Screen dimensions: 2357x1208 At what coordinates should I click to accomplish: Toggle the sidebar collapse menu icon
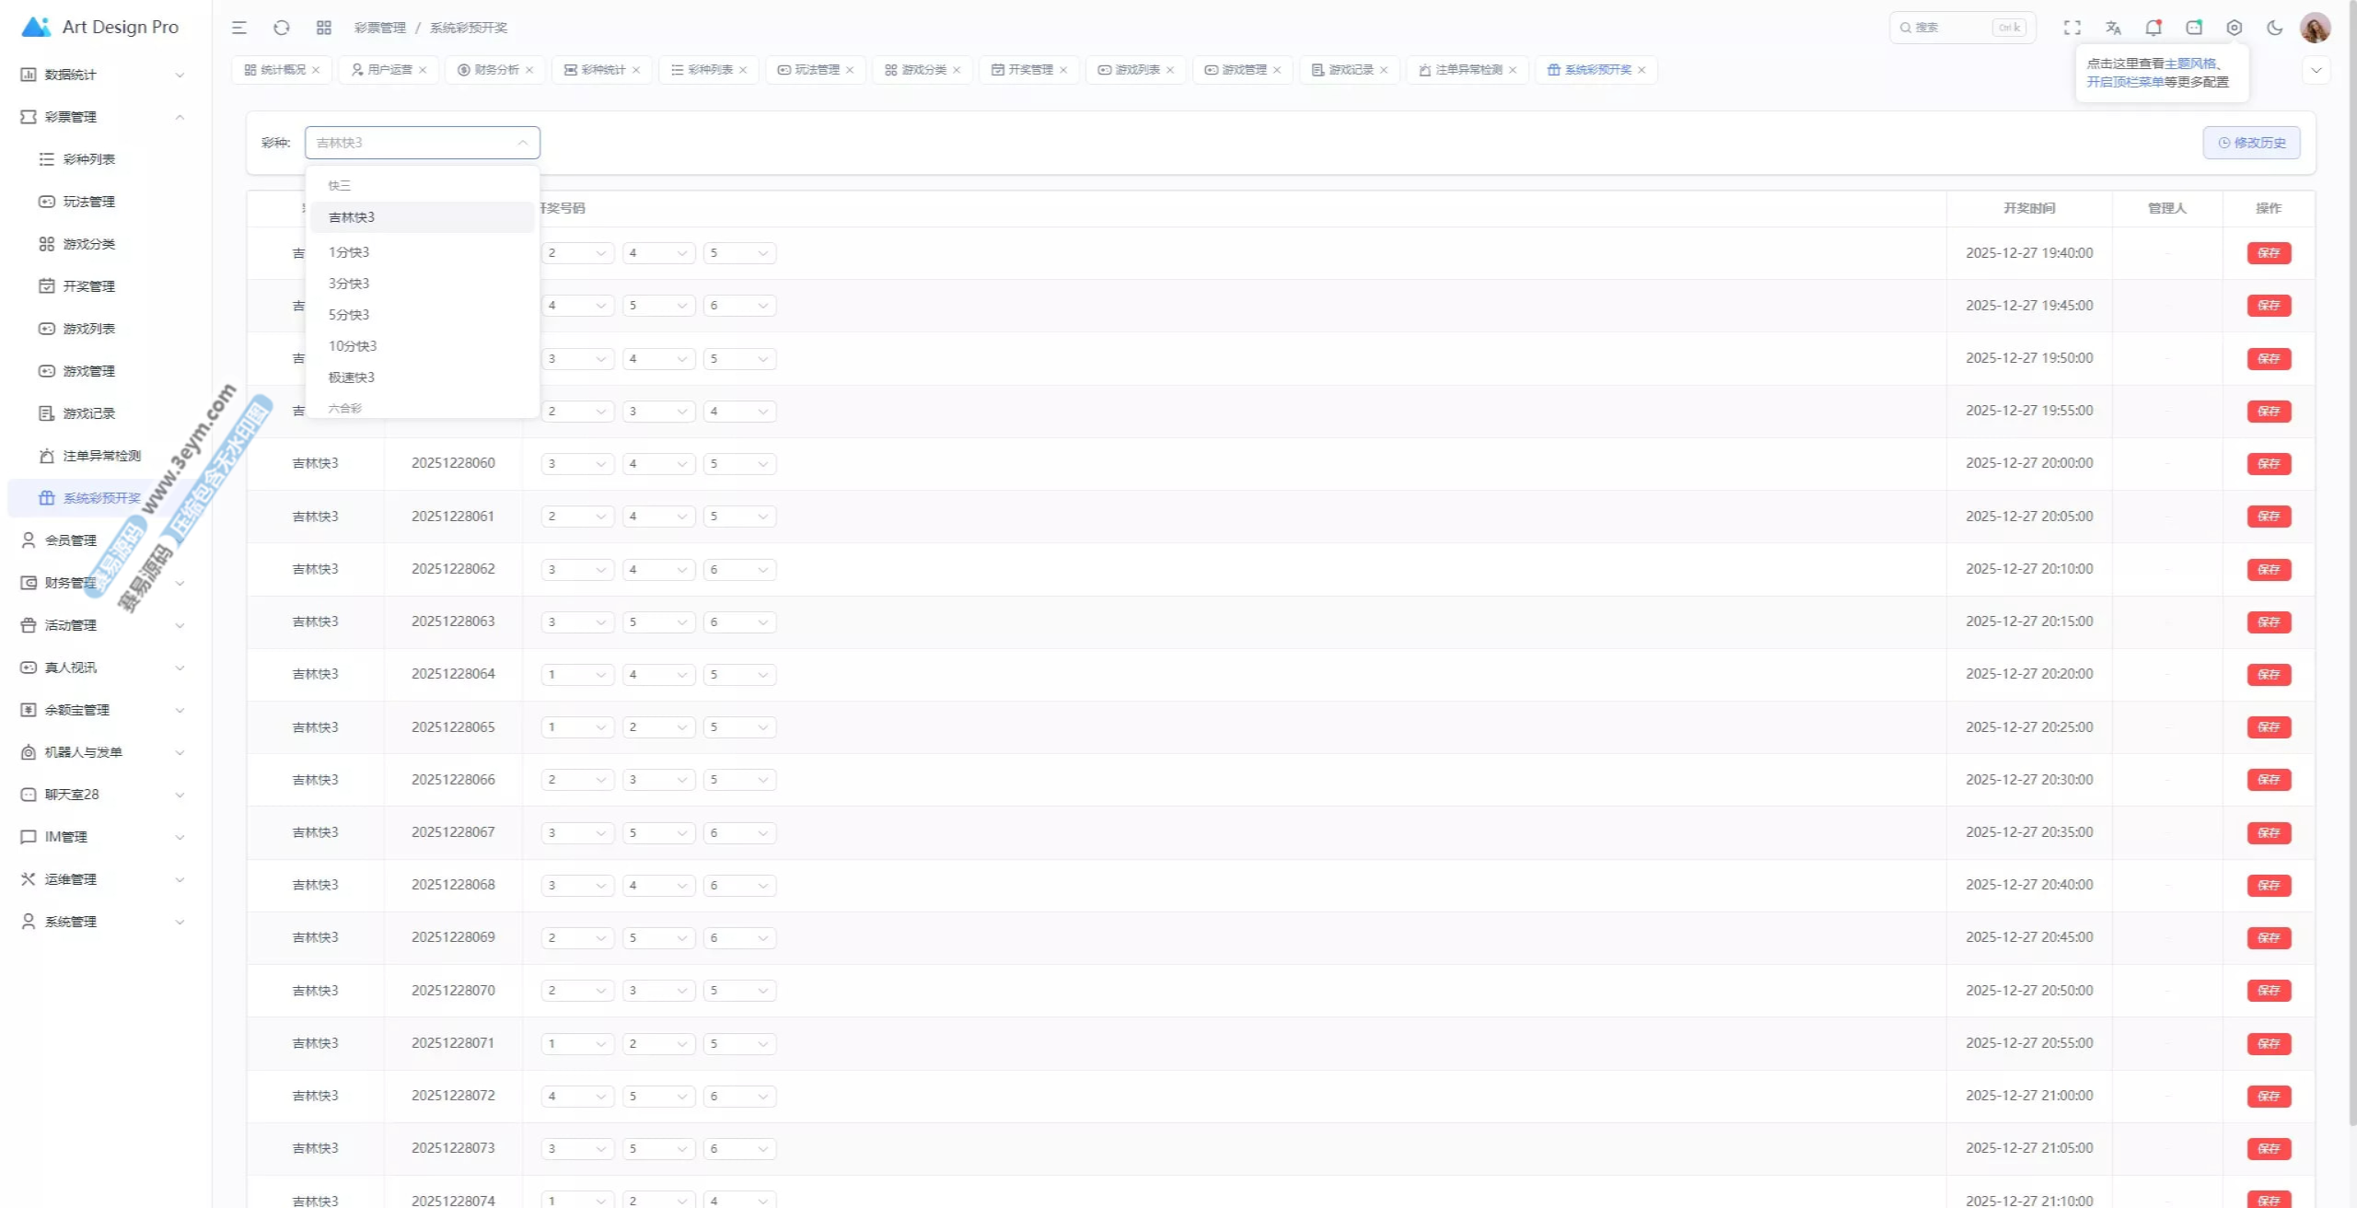pyautogui.click(x=239, y=28)
